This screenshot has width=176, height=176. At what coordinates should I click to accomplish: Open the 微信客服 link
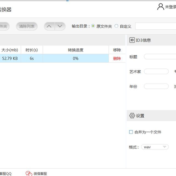[40, 174]
